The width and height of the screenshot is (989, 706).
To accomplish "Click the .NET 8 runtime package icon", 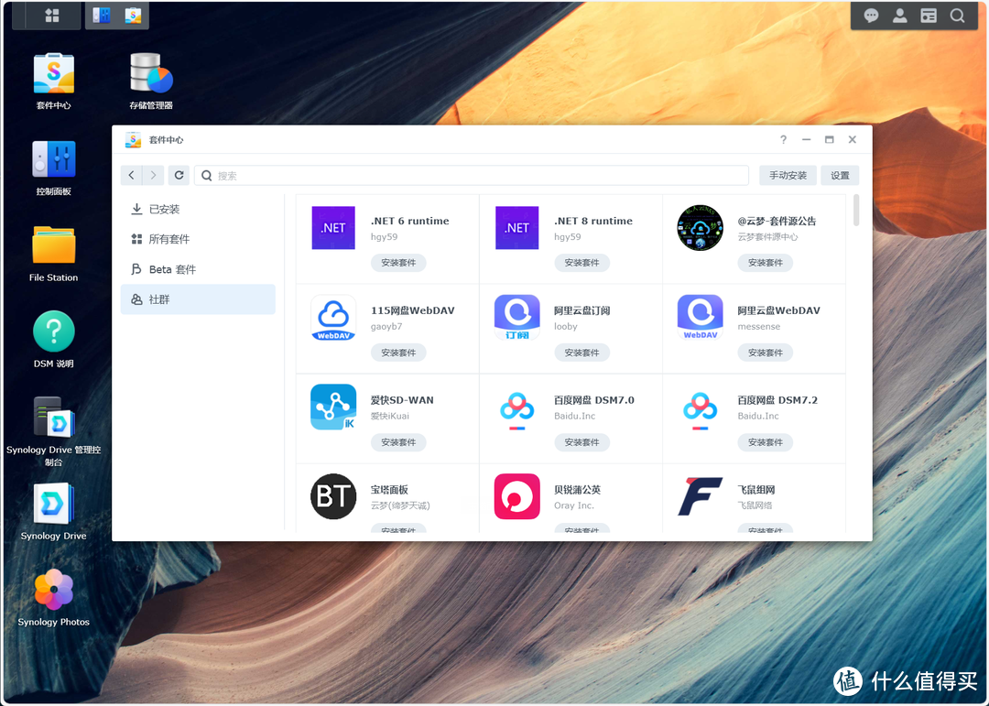I will coord(517,228).
